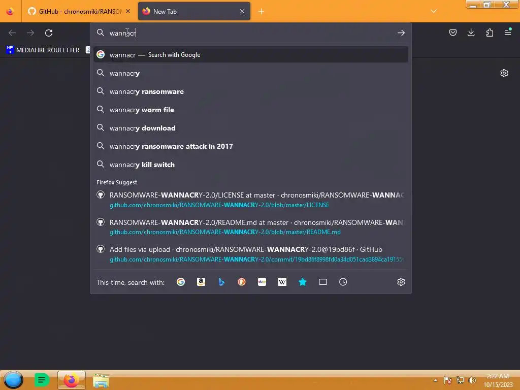Search this time with Google icon
Viewport: 520px width, 390px height.
[x=181, y=282]
